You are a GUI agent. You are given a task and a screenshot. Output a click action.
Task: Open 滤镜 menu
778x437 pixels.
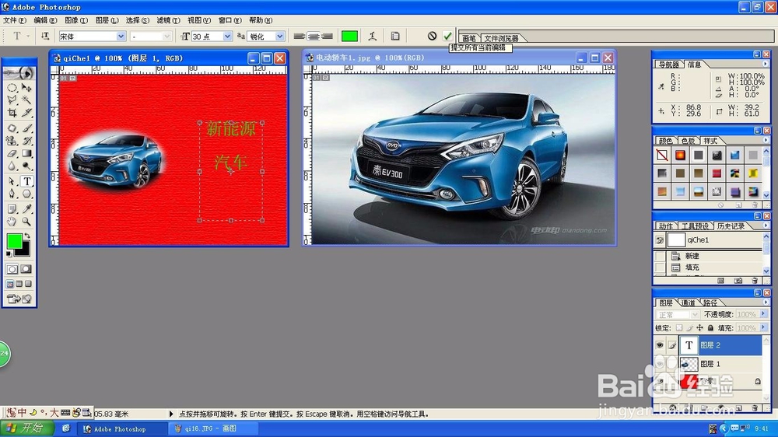click(x=168, y=20)
